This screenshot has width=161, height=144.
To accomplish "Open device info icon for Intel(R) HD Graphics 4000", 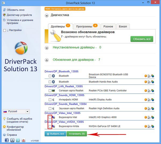I will 149,117.
